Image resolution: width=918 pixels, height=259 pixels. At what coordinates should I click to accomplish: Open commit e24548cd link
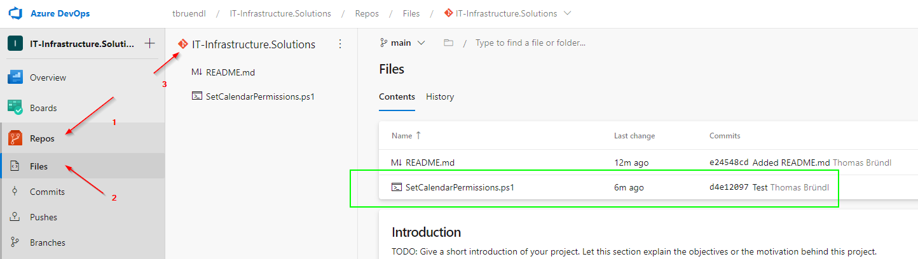pos(729,163)
